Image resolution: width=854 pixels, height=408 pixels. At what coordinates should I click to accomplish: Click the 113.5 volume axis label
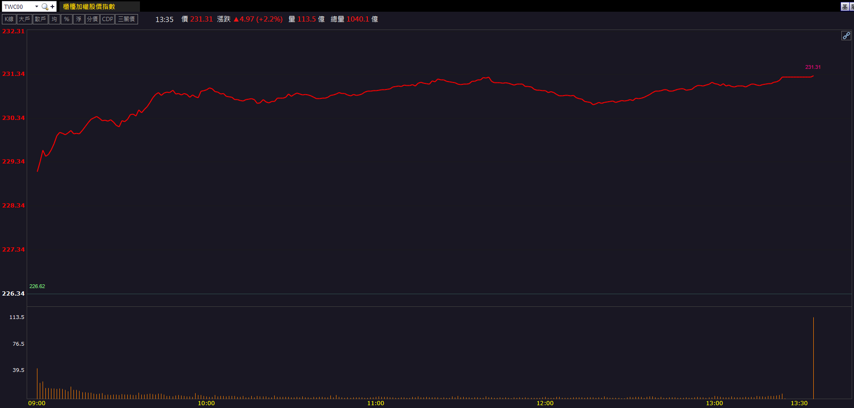pos(17,317)
